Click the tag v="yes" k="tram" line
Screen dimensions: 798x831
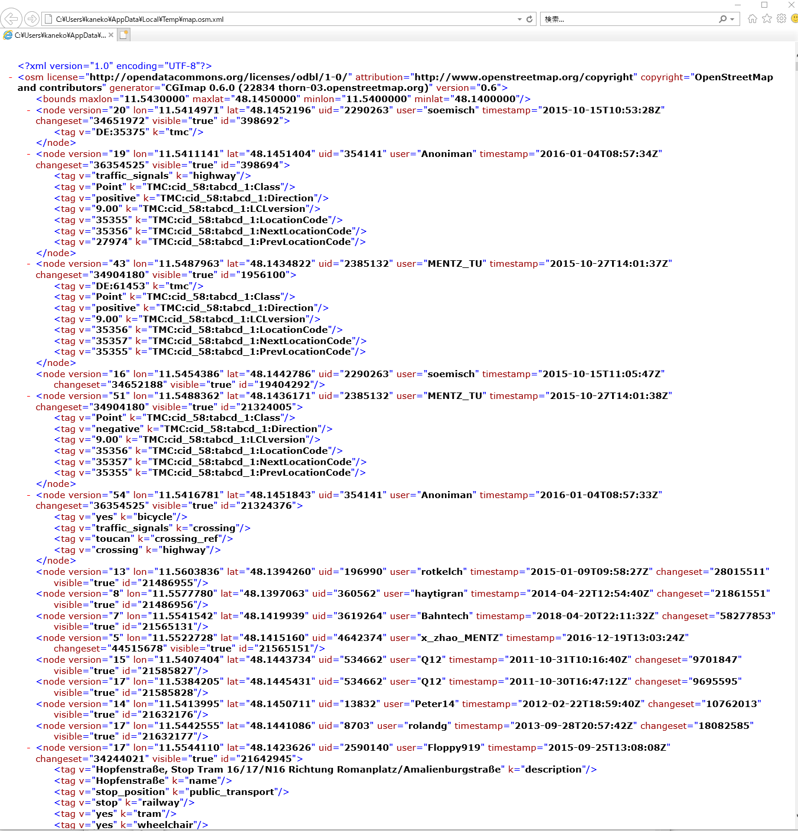(115, 814)
